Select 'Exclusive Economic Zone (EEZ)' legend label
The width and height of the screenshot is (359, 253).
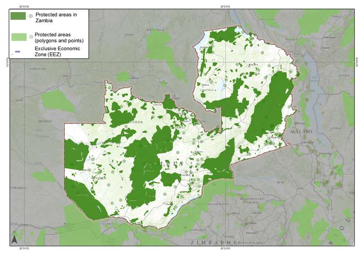pyautogui.click(x=57, y=51)
